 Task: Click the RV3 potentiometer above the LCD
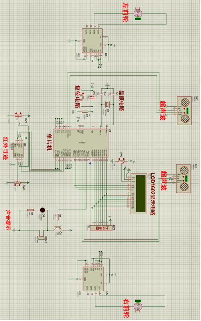[121, 161]
